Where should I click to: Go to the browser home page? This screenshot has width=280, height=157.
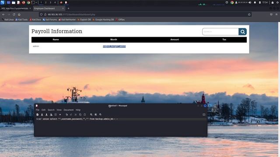[x=19, y=14]
